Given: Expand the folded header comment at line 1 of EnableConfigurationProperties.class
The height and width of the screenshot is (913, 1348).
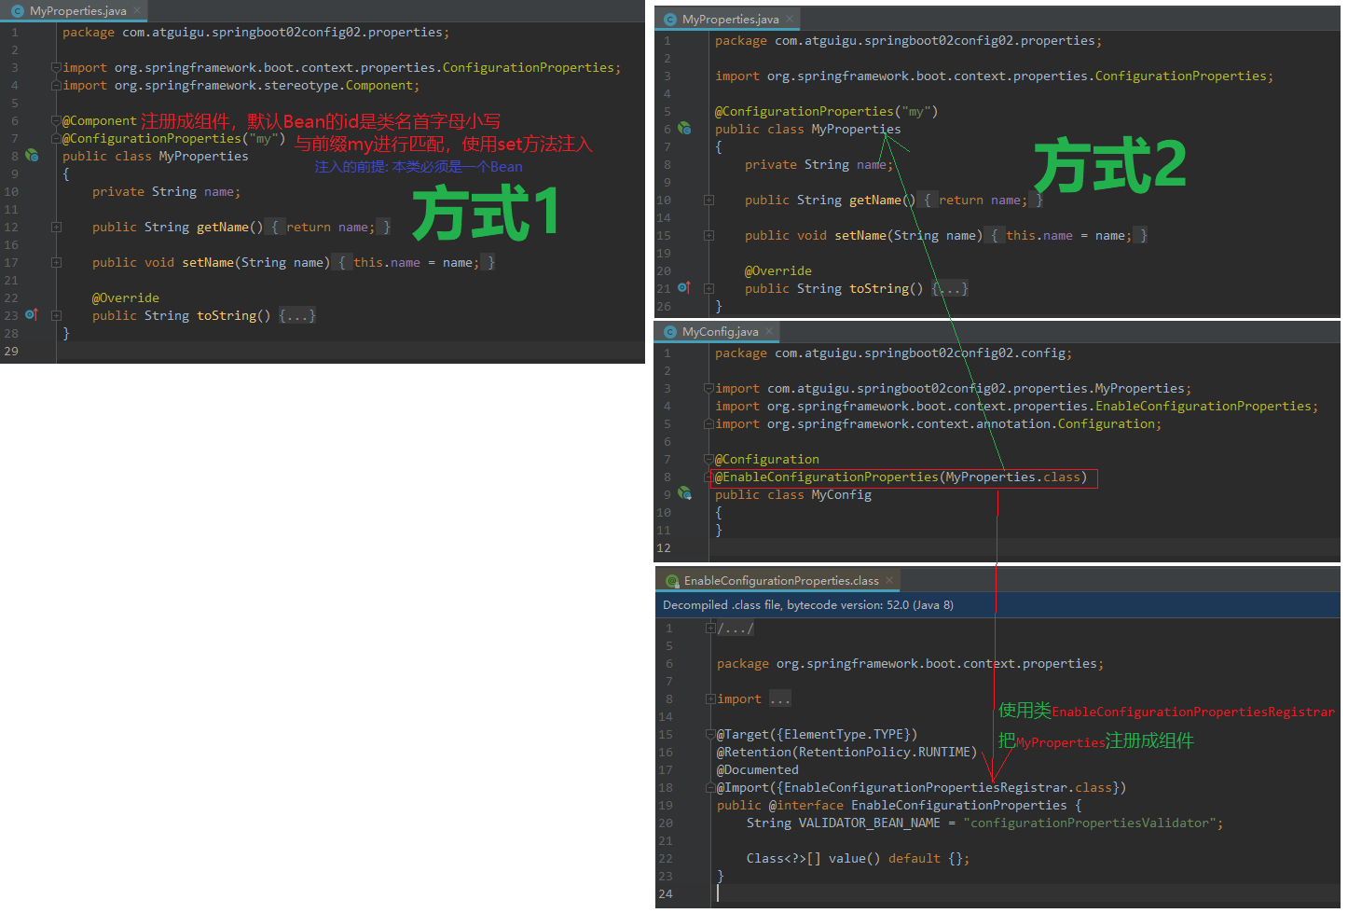Looking at the screenshot, I should [710, 628].
